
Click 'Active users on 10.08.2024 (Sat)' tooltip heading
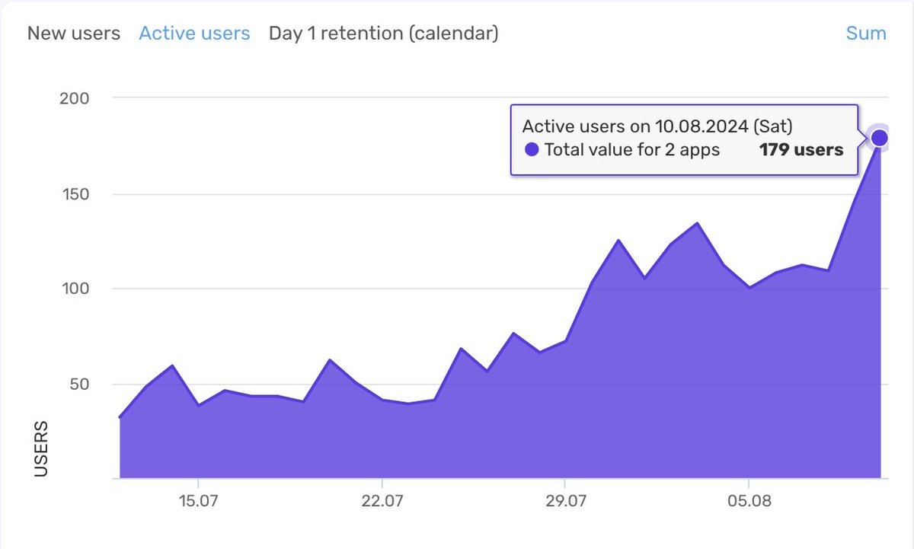tap(658, 126)
